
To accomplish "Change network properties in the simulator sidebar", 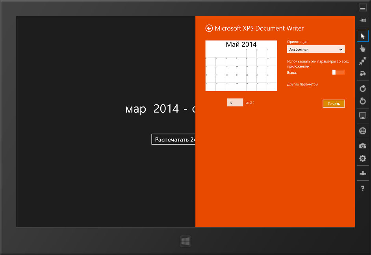I will pos(362,174).
